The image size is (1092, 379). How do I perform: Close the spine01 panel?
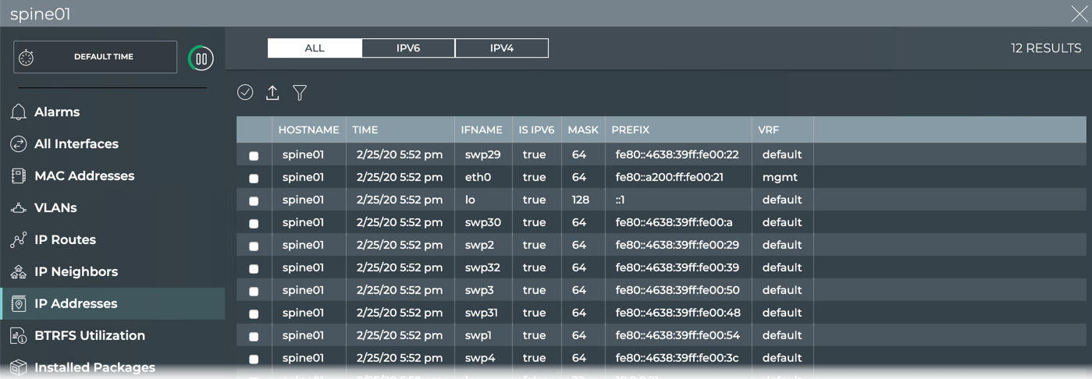coord(1079,14)
